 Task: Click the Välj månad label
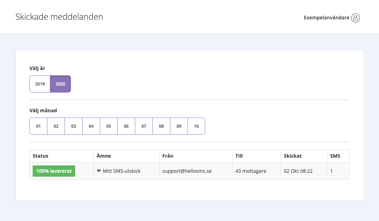[43, 110]
